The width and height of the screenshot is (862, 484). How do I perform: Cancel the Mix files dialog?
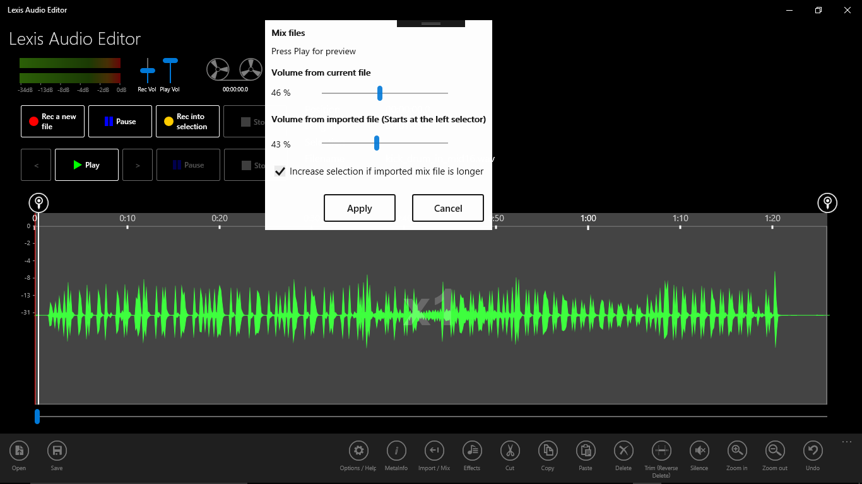tap(448, 208)
